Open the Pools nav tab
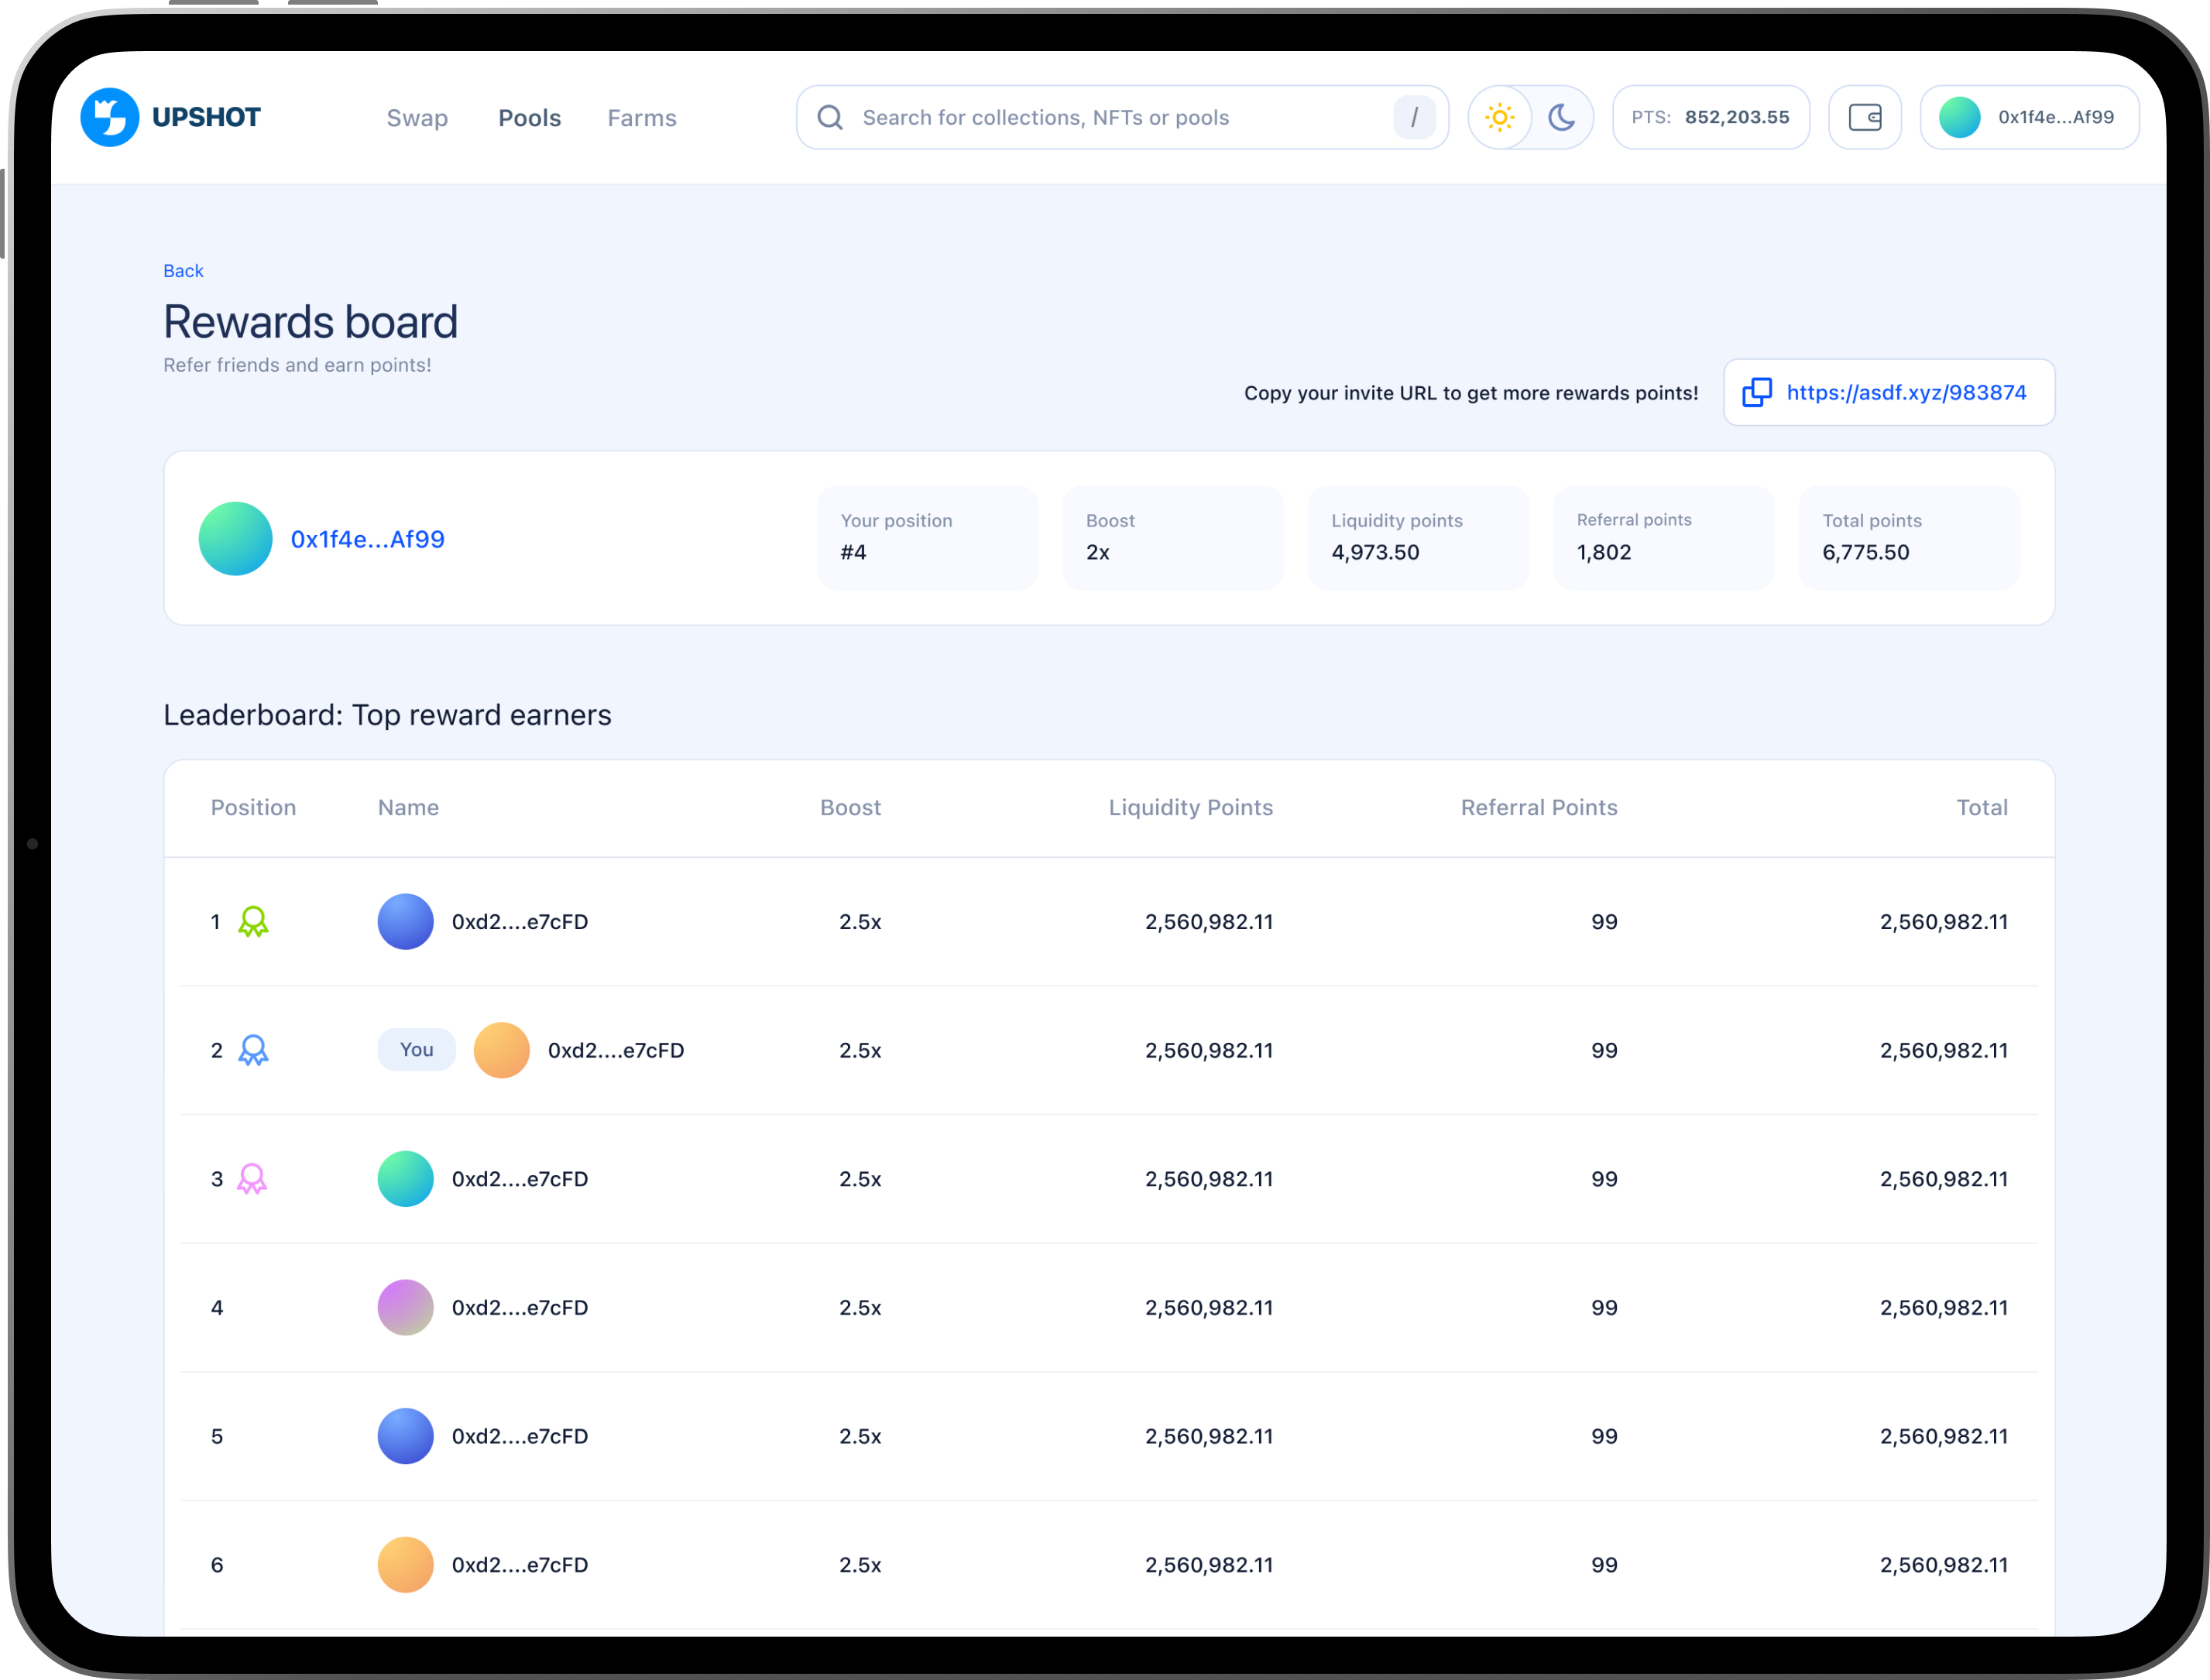The height and width of the screenshot is (1680, 2210). point(529,118)
